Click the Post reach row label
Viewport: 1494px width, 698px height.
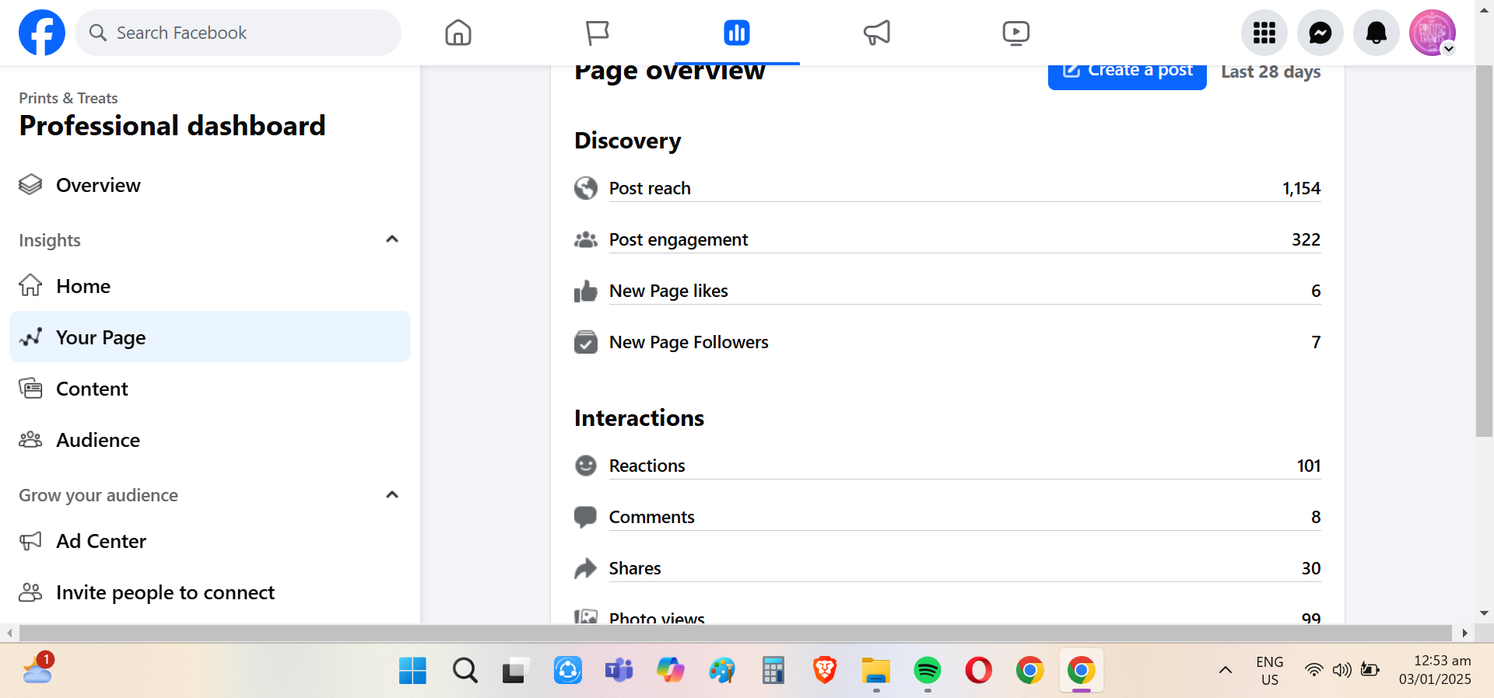click(x=650, y=188)
